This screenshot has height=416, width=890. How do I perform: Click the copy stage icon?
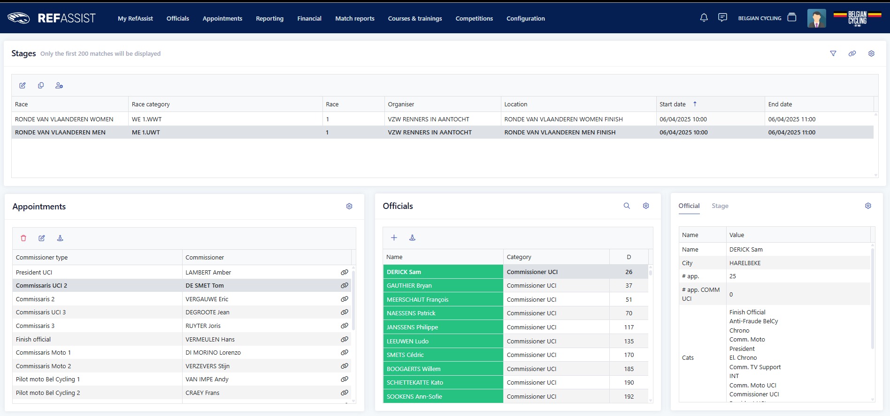(41, 85)
